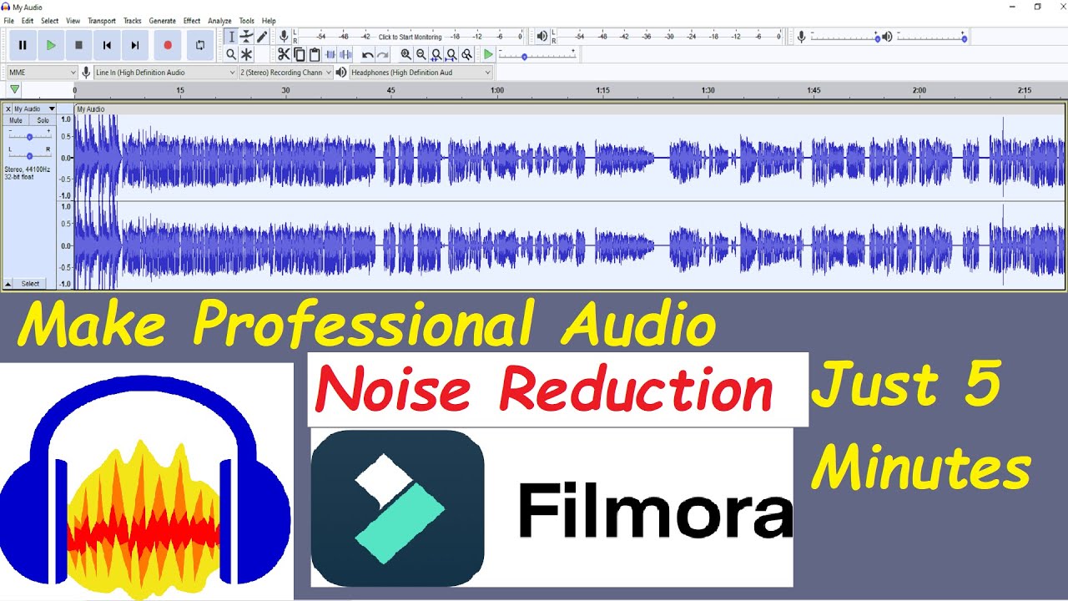Click the recording meter microphone icon

click(284, 36)
